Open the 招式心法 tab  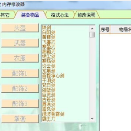tap(60, 15)
